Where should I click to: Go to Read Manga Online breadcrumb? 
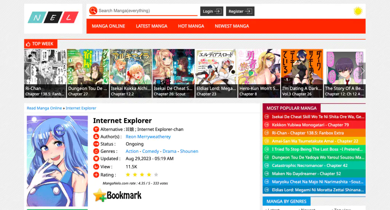pyautogui.click(x=44, y=108)
